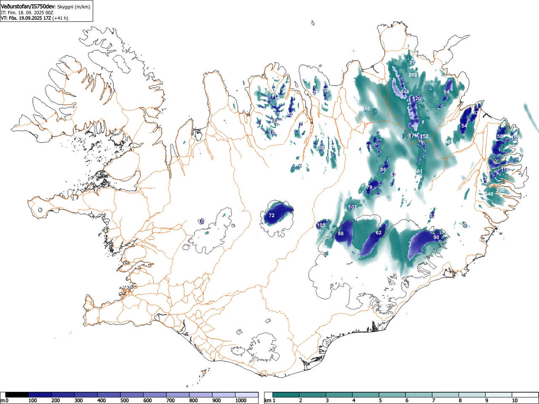Click the '401' visibility value on the map
539x404 pixels.
[449, 142]
